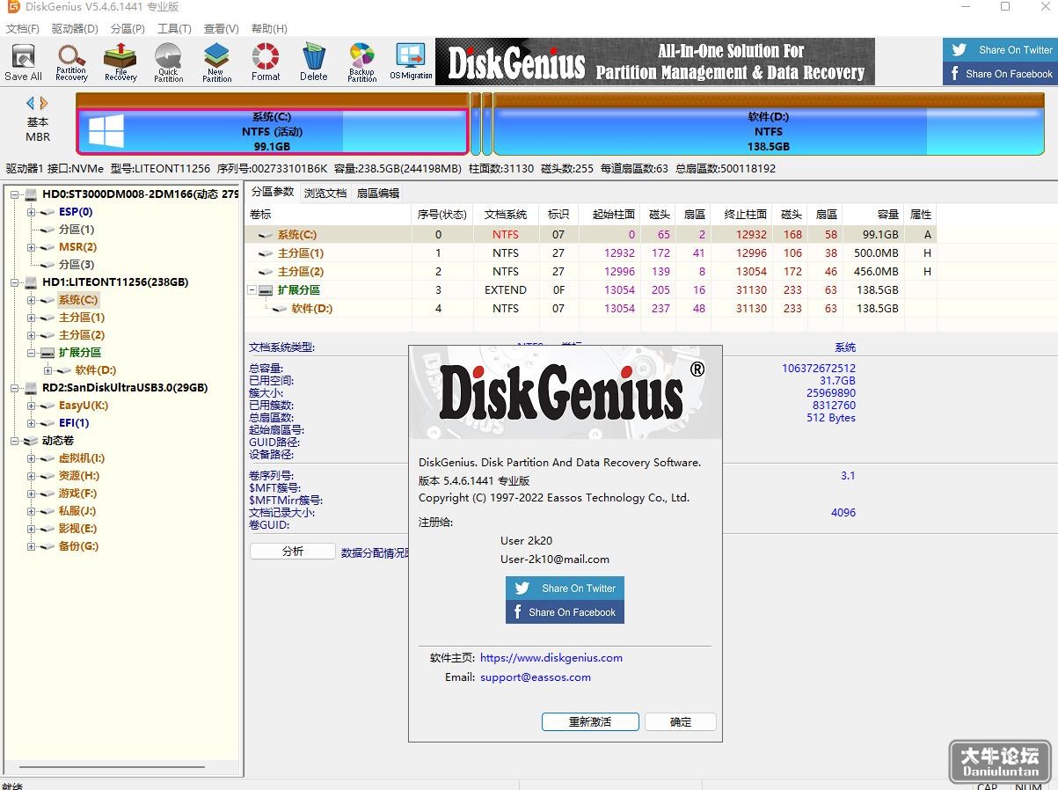
Task: Click Share On Facebook in the top-right banner
Action: pos(1001,74)
